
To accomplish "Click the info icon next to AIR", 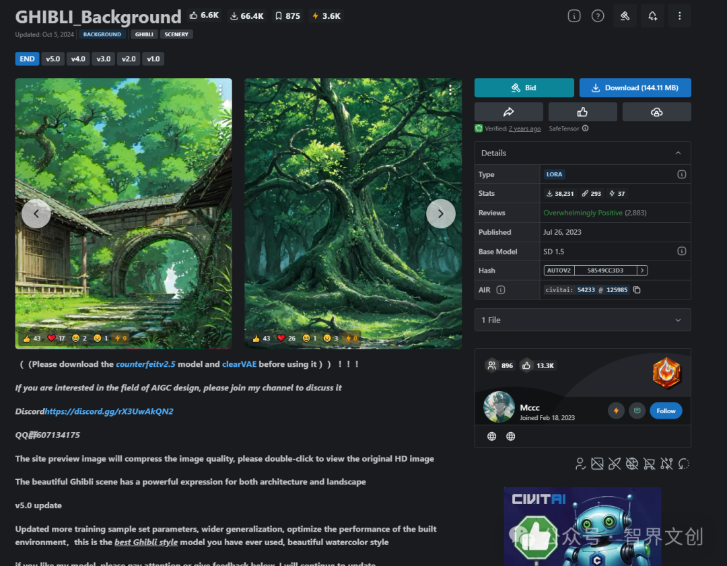I will (x=501, y=289).
